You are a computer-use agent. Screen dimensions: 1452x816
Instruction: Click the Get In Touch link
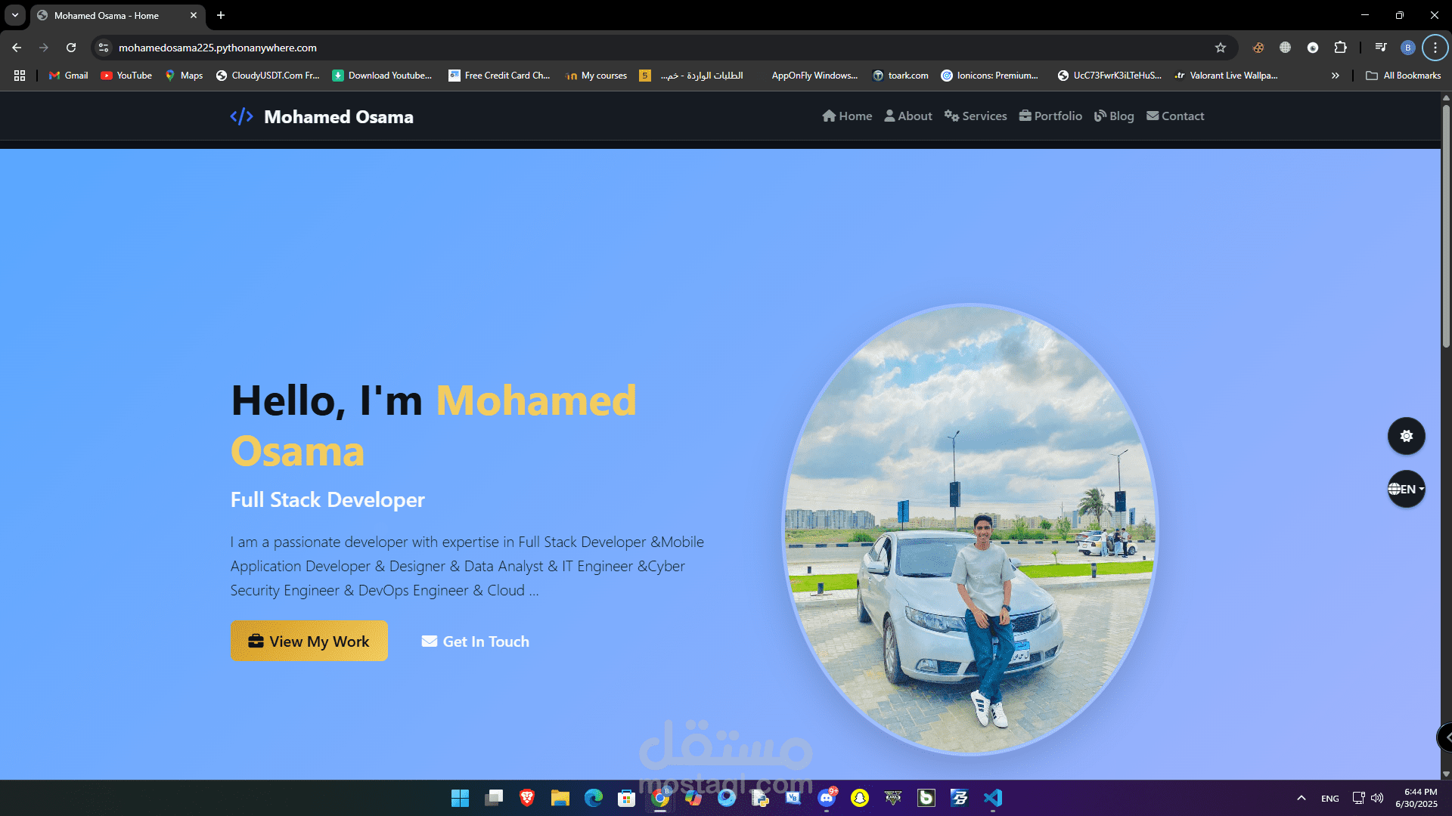(x=476, y=641)
